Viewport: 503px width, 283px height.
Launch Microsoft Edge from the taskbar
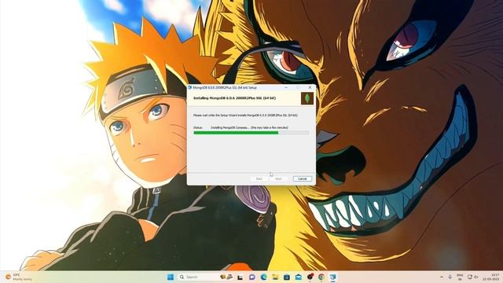[264, 277]
